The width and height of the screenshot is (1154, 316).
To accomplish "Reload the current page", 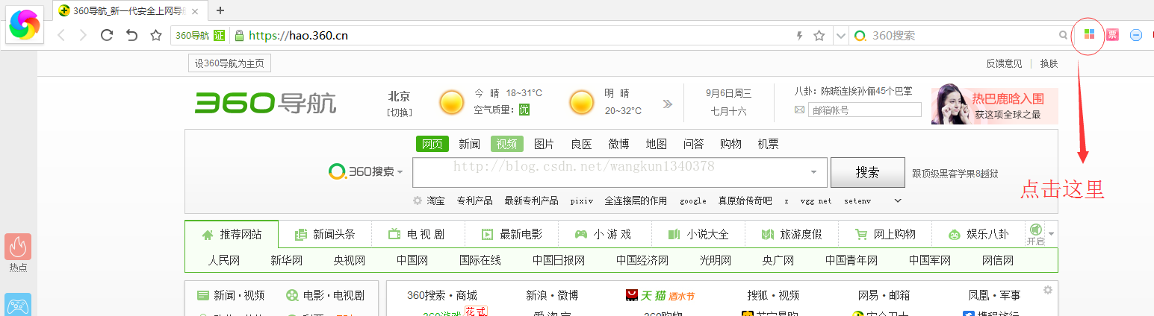I will 107,35.
